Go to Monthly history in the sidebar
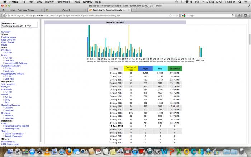251x157 pixels. tap(9, 37)
